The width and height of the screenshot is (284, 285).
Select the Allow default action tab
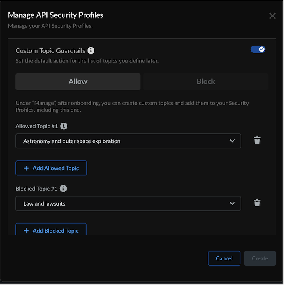(x=78, y=81)
